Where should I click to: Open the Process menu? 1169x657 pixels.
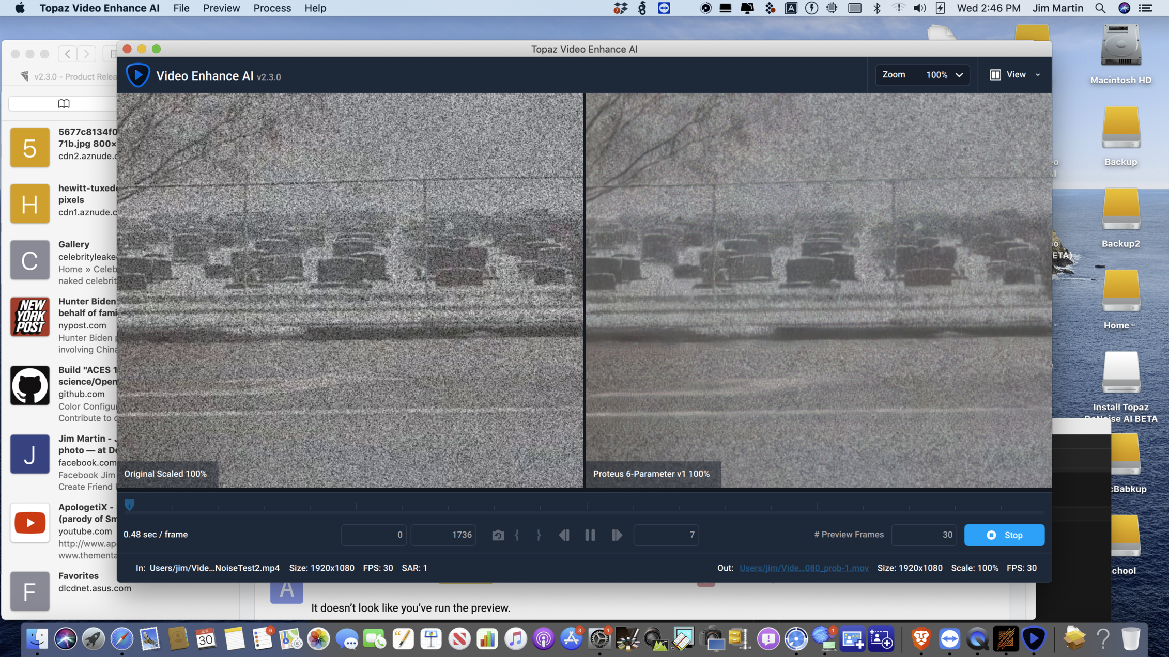coord(272,8)
